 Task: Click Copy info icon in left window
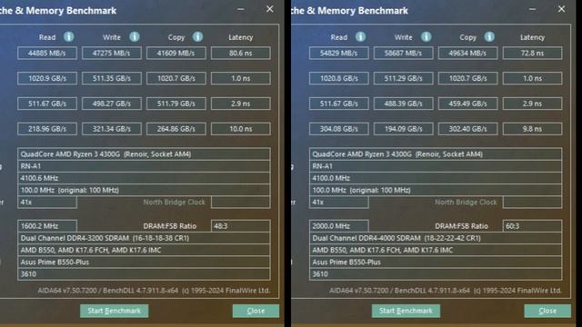[x=198, y=36]
